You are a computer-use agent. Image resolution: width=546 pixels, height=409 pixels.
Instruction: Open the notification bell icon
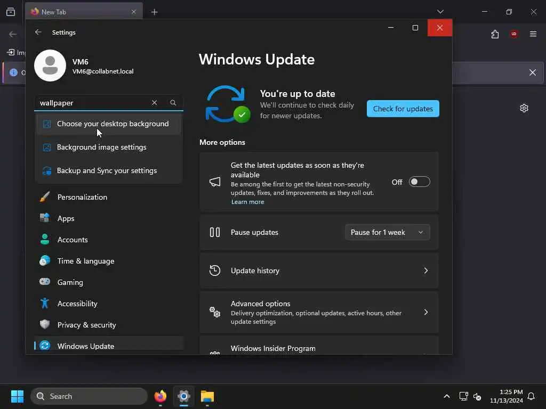[531, 396]
